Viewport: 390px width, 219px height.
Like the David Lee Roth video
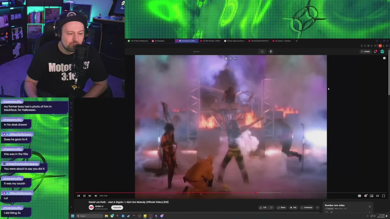coord(263,207)
